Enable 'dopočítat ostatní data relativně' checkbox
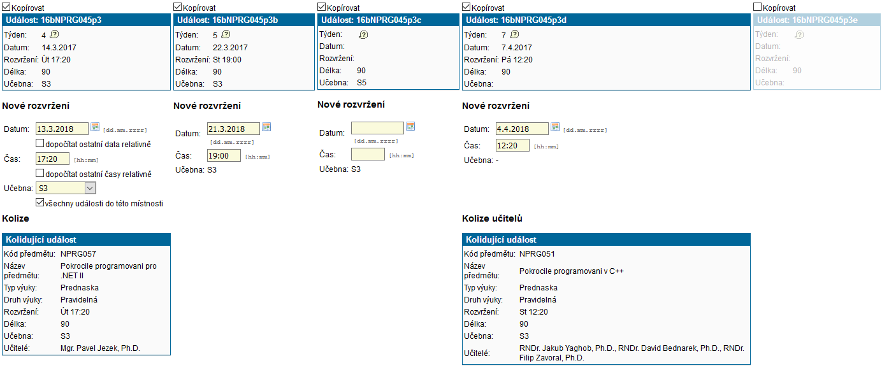This screenshot has height=370, width=882. [40, 144]
